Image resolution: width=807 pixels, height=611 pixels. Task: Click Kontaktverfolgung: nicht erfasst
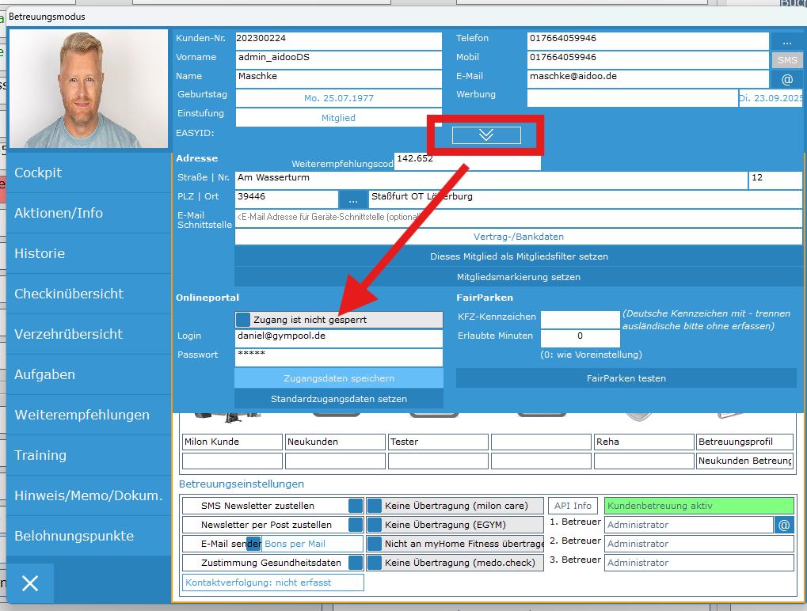tap(273, 583)
